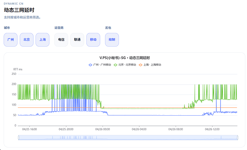Hide the 上海 · 上海移动 legend series
Image resolution: width=247 pixels, height=150 pixels.
coord(150,65)
